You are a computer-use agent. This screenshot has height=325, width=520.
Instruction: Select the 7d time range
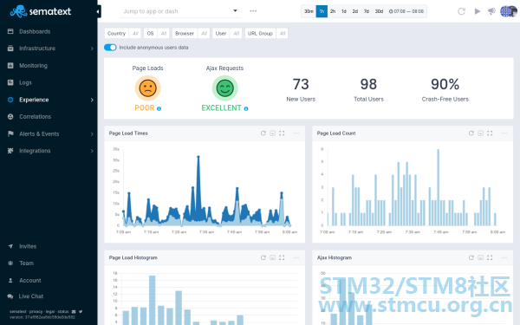coord(367,11)
